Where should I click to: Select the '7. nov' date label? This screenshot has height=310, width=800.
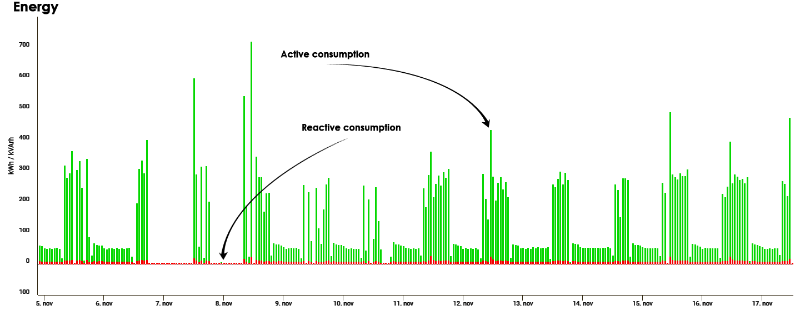click(164, 303)
